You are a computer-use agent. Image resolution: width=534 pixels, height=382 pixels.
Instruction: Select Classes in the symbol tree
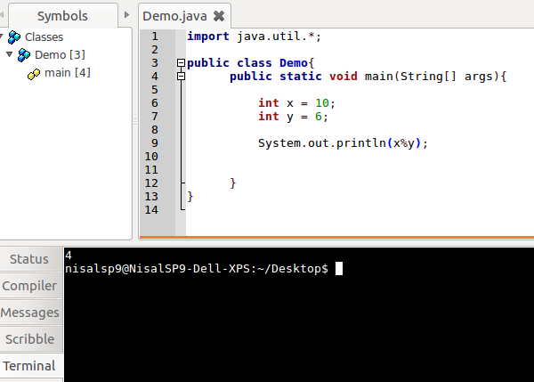point(44,37)
